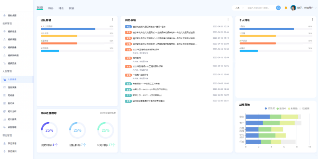Select the 统计分析 pie icon
Screen dimensions: 318x159
(4, 111)
